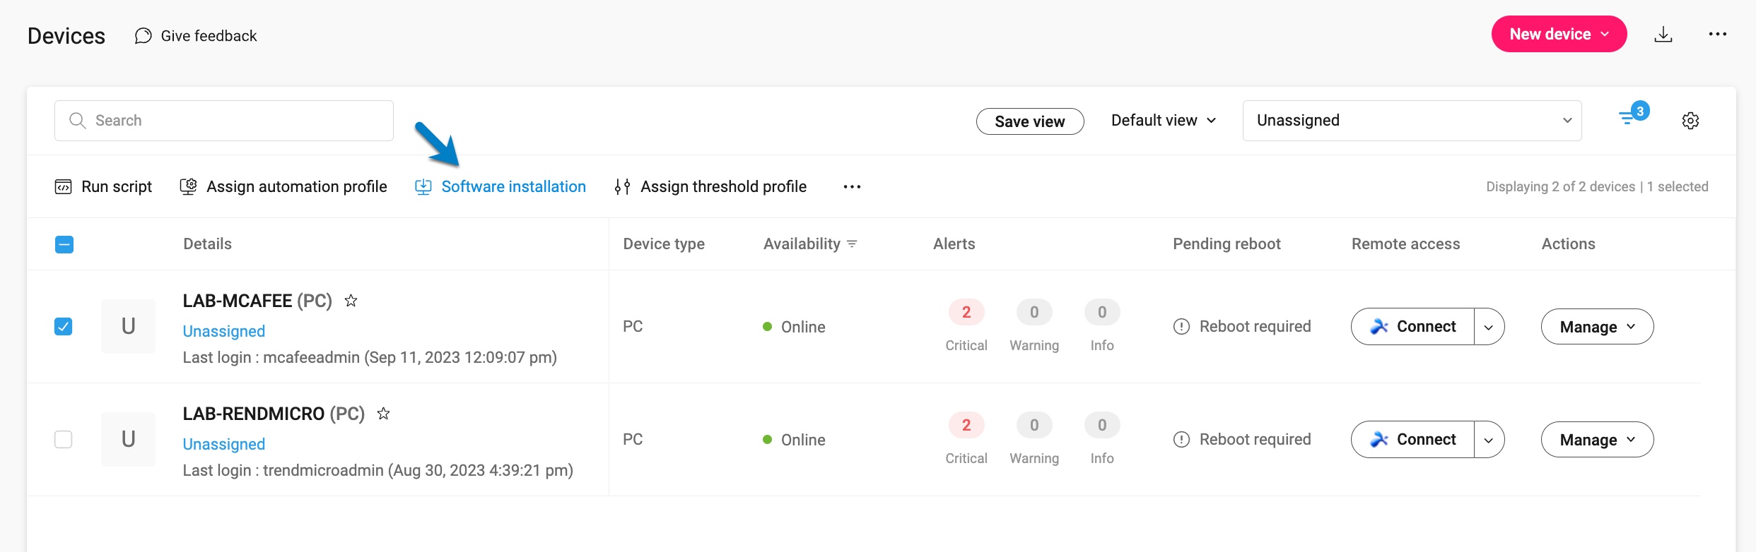Open the Manage dropdown for LAB-RENDMICRO
The height and width of the screenshot is (552, 1756).
[x=1597, y=440]
